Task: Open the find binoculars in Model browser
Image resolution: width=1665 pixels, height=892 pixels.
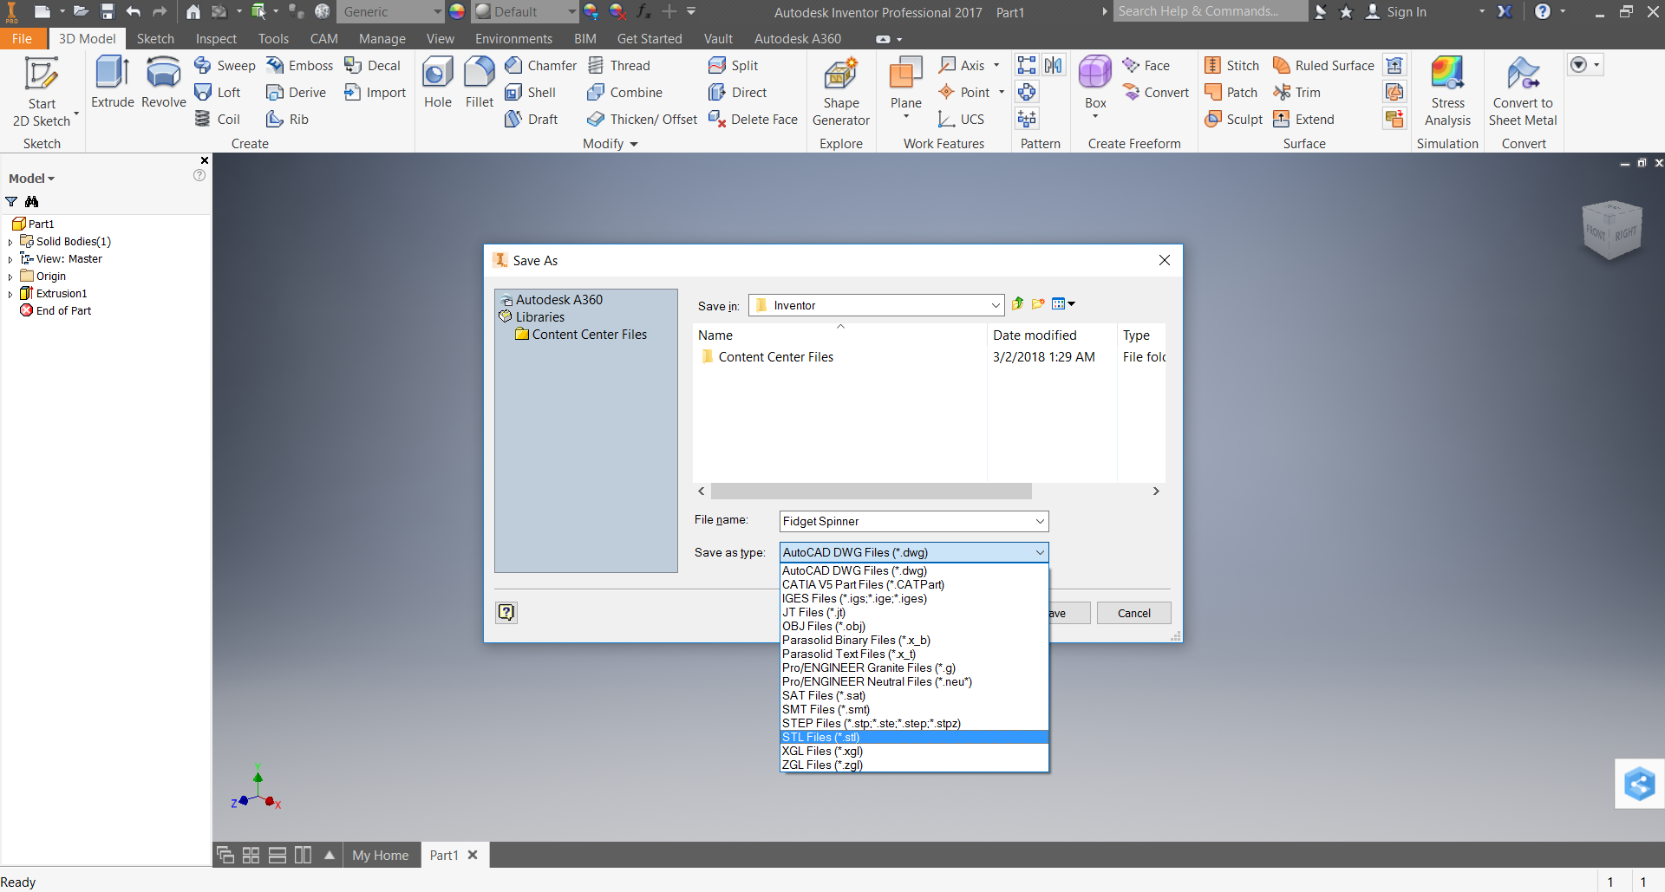Action: (x=32, y=202)
